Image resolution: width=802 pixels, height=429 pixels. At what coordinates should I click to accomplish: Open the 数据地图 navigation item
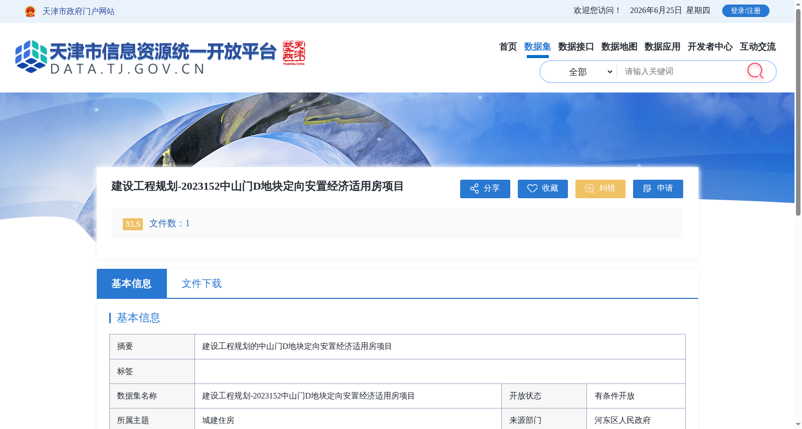click(x=619, y=47)
